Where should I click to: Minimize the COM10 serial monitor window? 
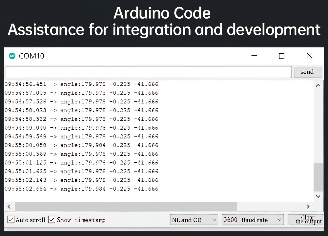pyautogui.click(x=254, y=56)
